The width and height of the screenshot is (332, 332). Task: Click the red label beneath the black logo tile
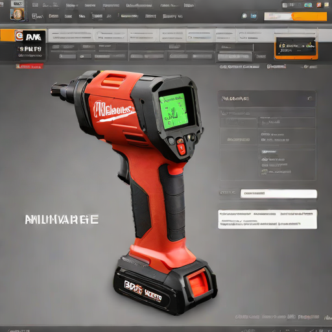29,66
